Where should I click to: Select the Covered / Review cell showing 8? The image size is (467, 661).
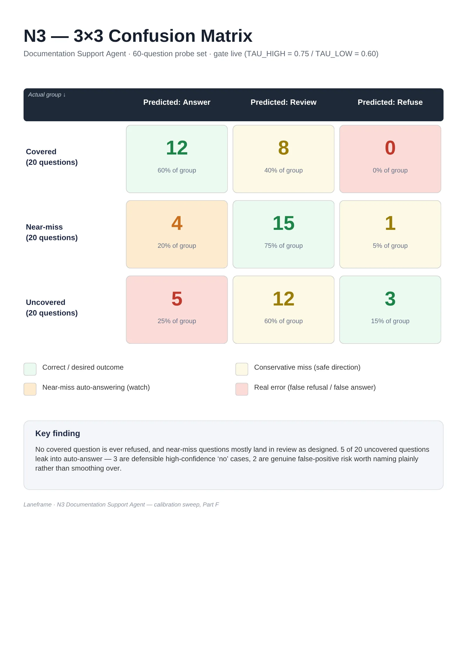tap(283, 159)
